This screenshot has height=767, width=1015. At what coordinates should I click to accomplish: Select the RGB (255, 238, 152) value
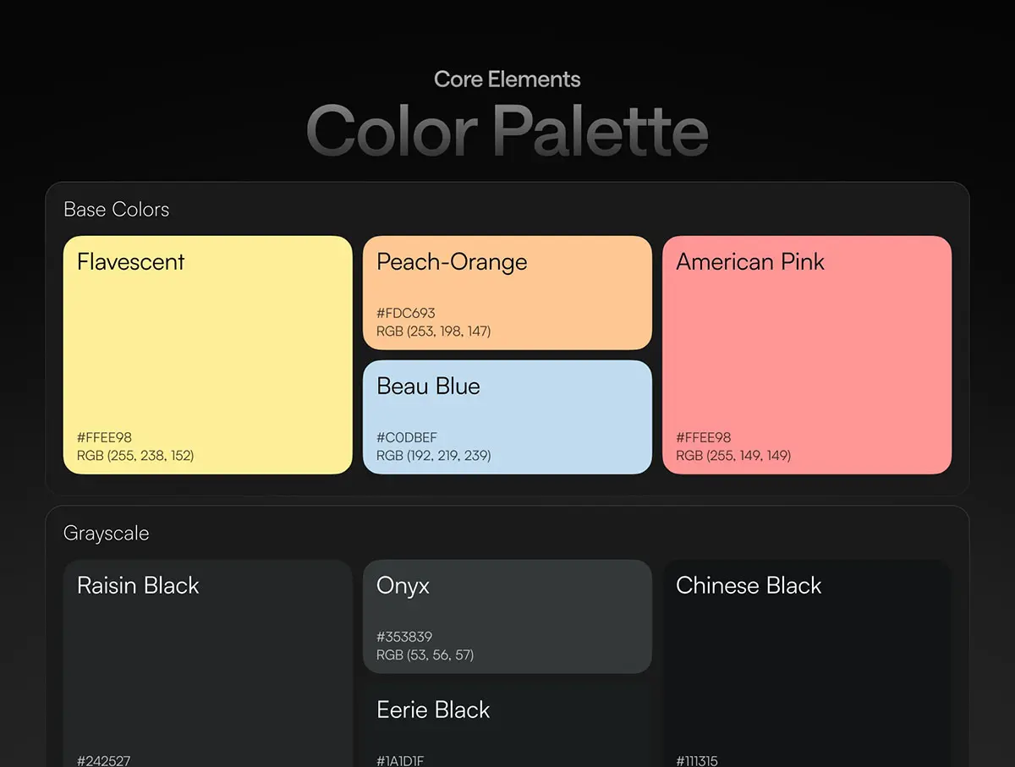(135, 456)
